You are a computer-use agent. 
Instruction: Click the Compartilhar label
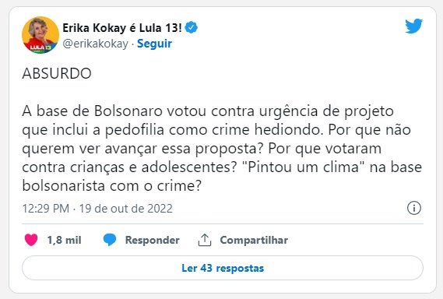pos(254,240)
